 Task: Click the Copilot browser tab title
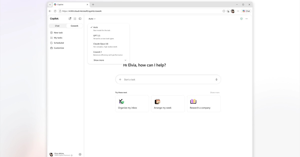[60, 4]
